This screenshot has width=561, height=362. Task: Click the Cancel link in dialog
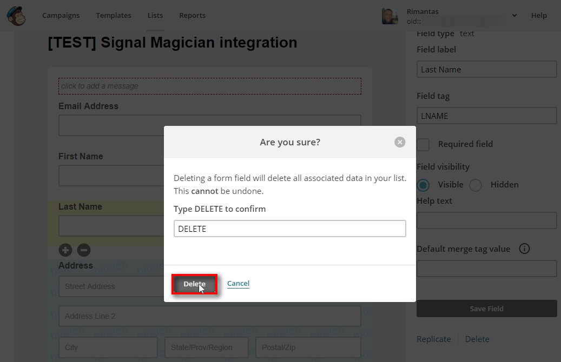click(238, 284)
